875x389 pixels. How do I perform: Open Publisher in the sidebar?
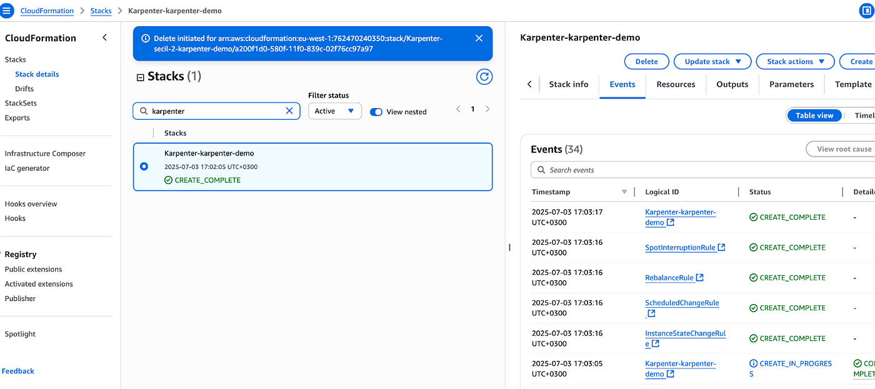coord(20,298)
